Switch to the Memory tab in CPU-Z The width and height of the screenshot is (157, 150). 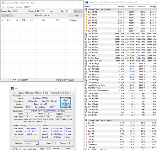[x=39, y=93]
